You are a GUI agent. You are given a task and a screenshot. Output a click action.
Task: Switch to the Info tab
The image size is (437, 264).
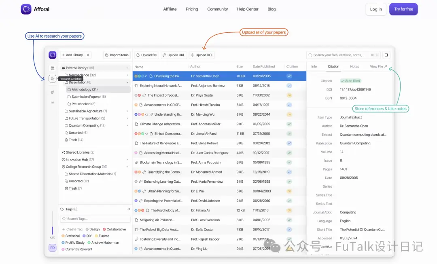click(314, 67)
